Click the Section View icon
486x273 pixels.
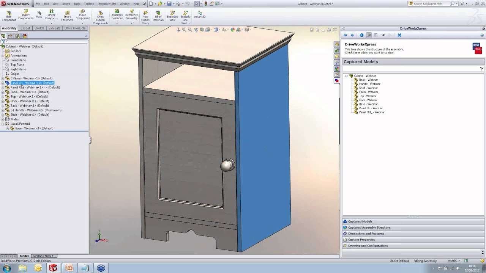point(202,30)
